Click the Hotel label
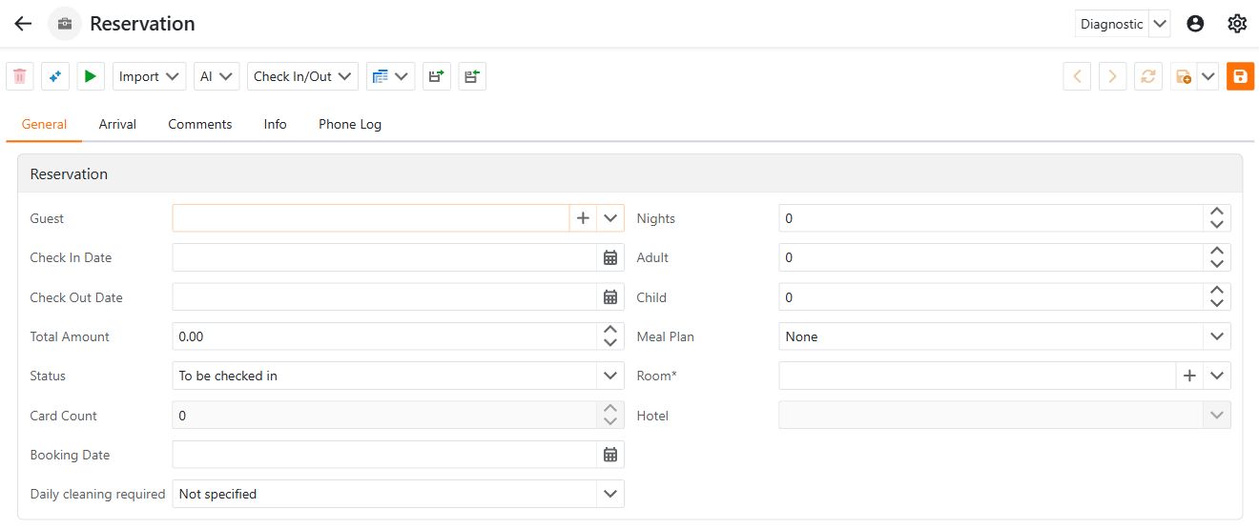 [x=652, y=416]
